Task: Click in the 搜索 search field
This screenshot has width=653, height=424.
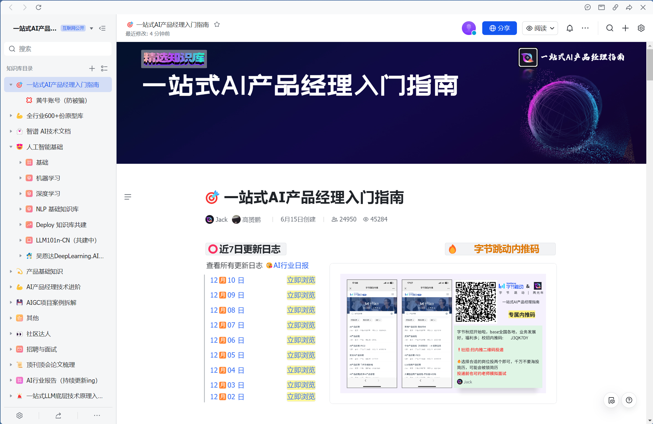Action: point(58,49)
